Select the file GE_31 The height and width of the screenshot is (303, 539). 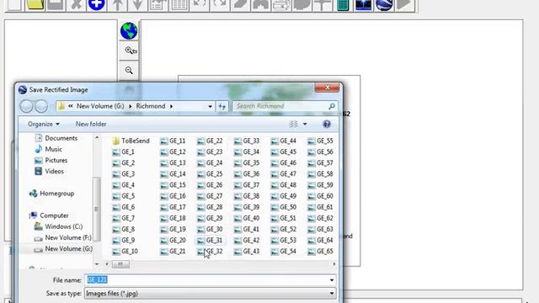coord(210,241)
